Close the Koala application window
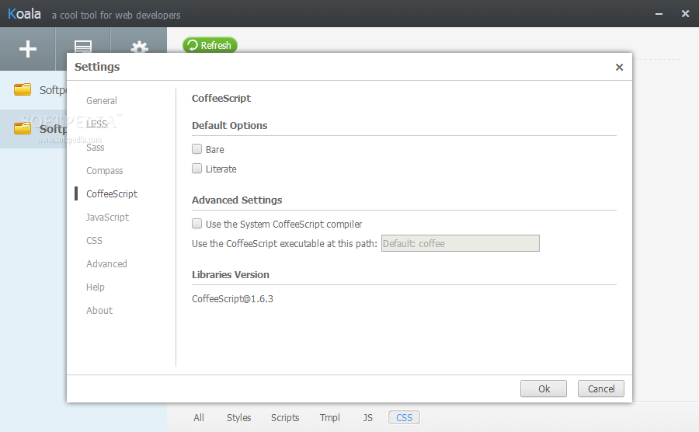The width and height of the screenshot is (699, 432). (x=685, y=14)
